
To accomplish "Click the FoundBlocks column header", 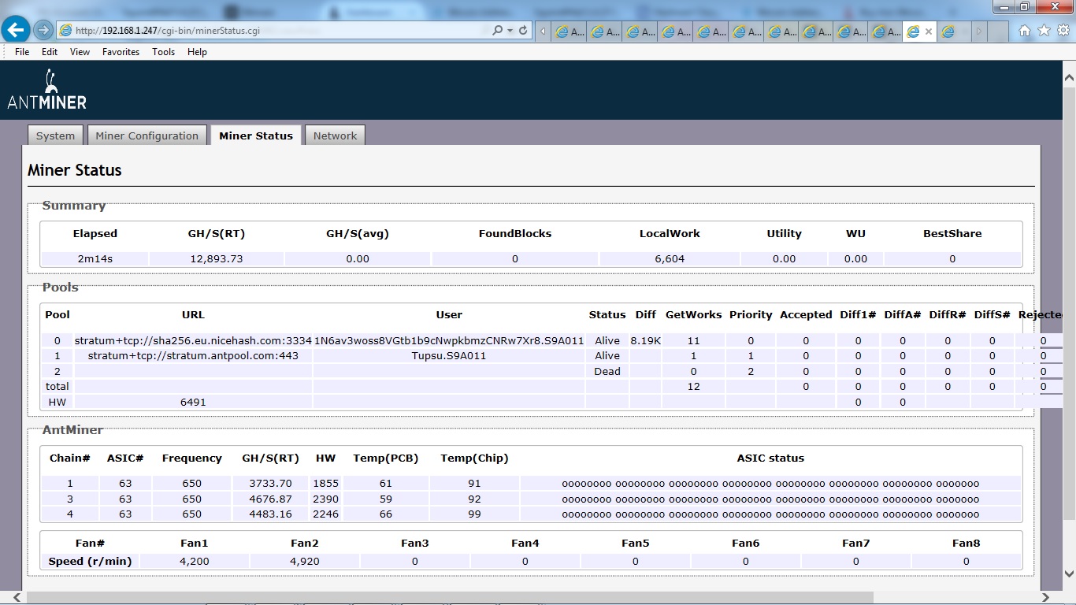I will pyautogui.click(x=515, y=233).
